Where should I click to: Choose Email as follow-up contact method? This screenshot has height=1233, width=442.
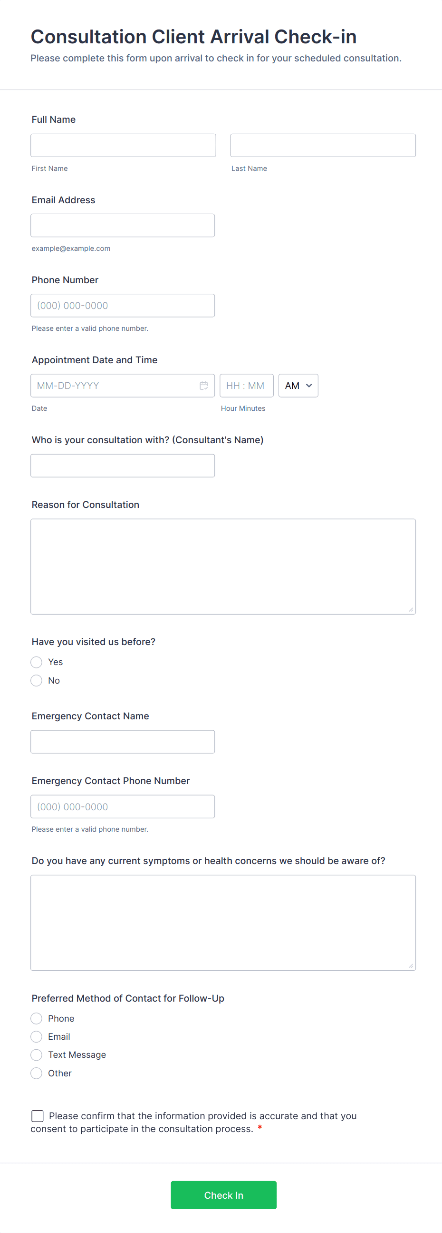click(x=36, y=1037)
